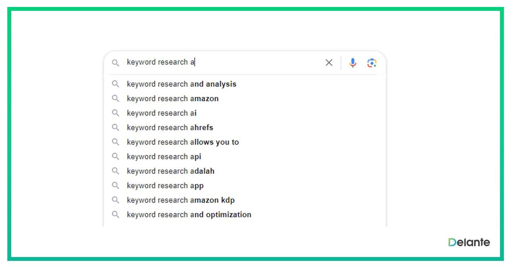Pick the 'keyword research app' suggestion
Screen dimensions: 512x269
coord(165,186)
